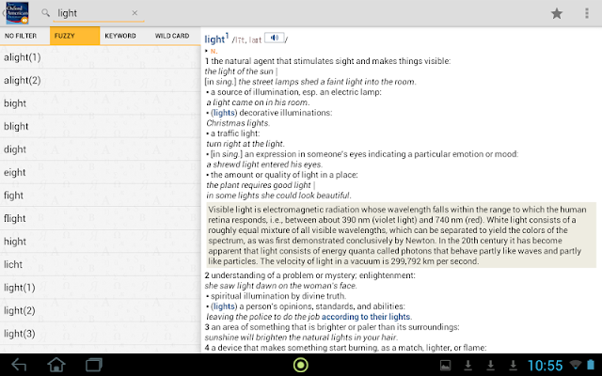Select 'hight' in the list
This screenshot has width=602, height=376.
[x=100, y=242]
